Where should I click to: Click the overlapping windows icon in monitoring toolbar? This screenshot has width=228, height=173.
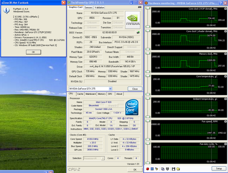(163, 169)
